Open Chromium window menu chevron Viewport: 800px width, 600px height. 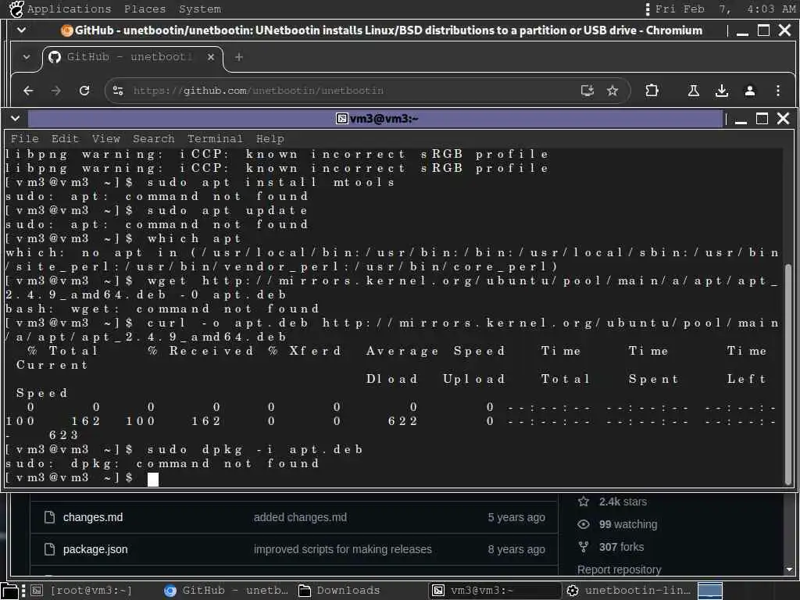[x=21, y=30]
